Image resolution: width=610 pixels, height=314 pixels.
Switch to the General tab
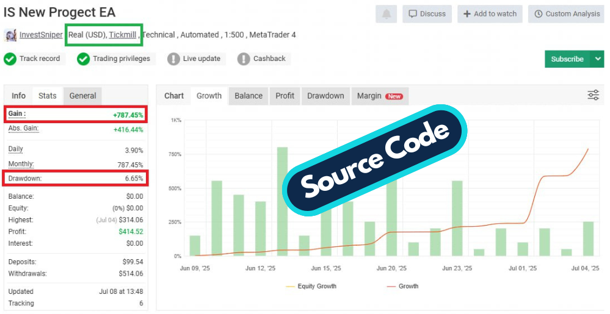[82, 96]
